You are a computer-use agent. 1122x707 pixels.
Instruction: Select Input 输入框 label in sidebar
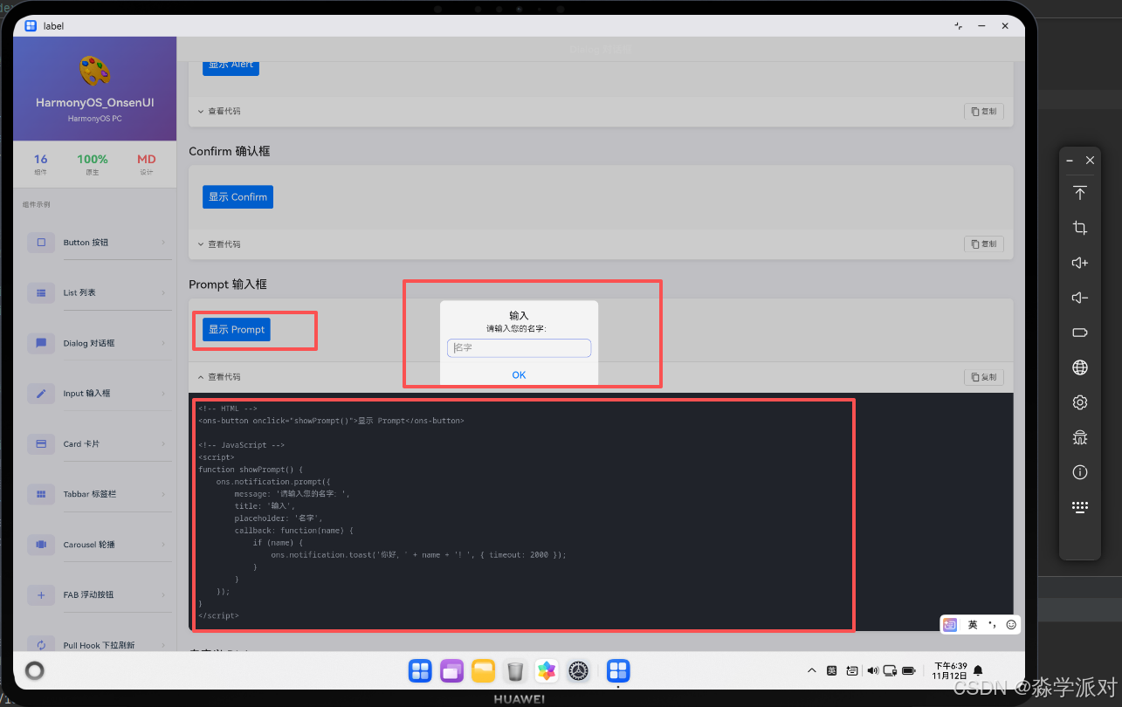86,394
